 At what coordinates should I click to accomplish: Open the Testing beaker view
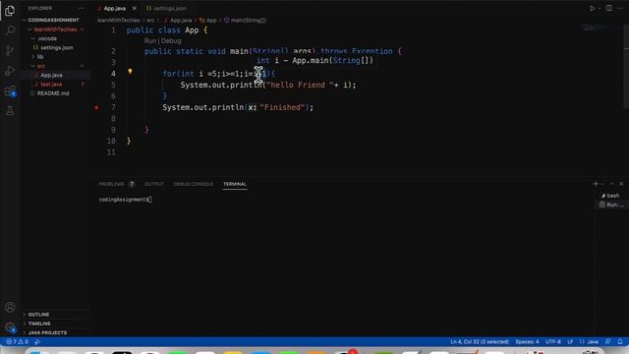[10, 111]
